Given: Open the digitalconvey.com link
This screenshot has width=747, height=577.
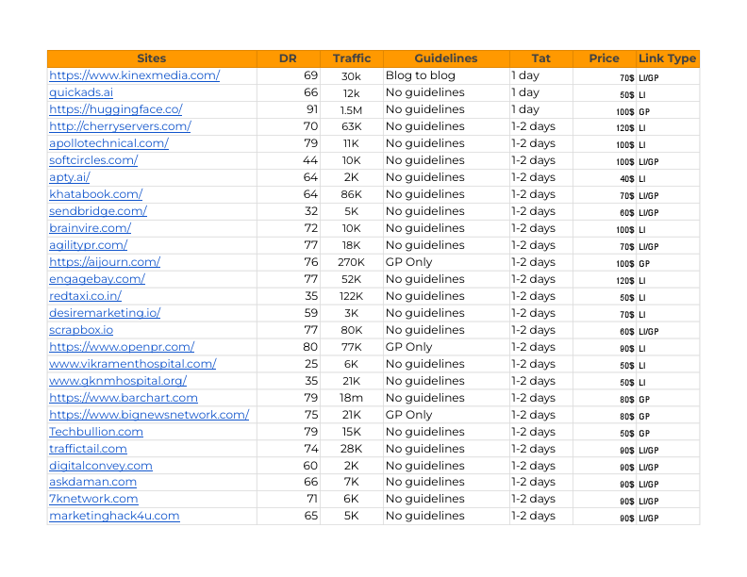Looking at the screenshot, I should [101, 466].
